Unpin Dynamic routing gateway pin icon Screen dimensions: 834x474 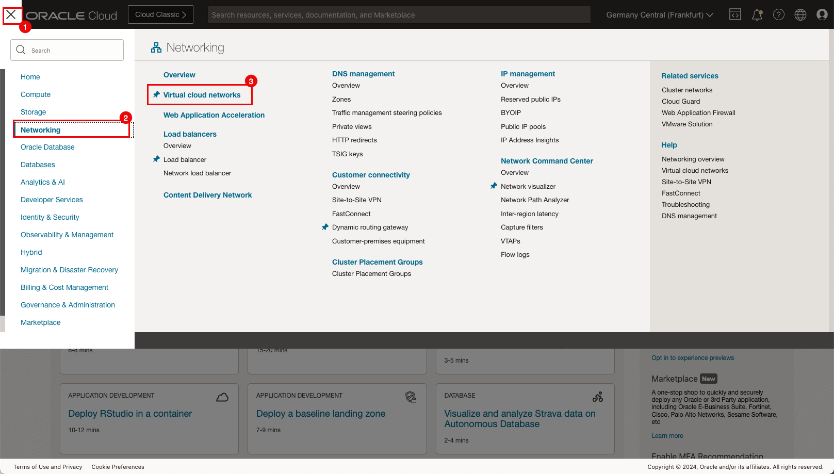(325, 227)
